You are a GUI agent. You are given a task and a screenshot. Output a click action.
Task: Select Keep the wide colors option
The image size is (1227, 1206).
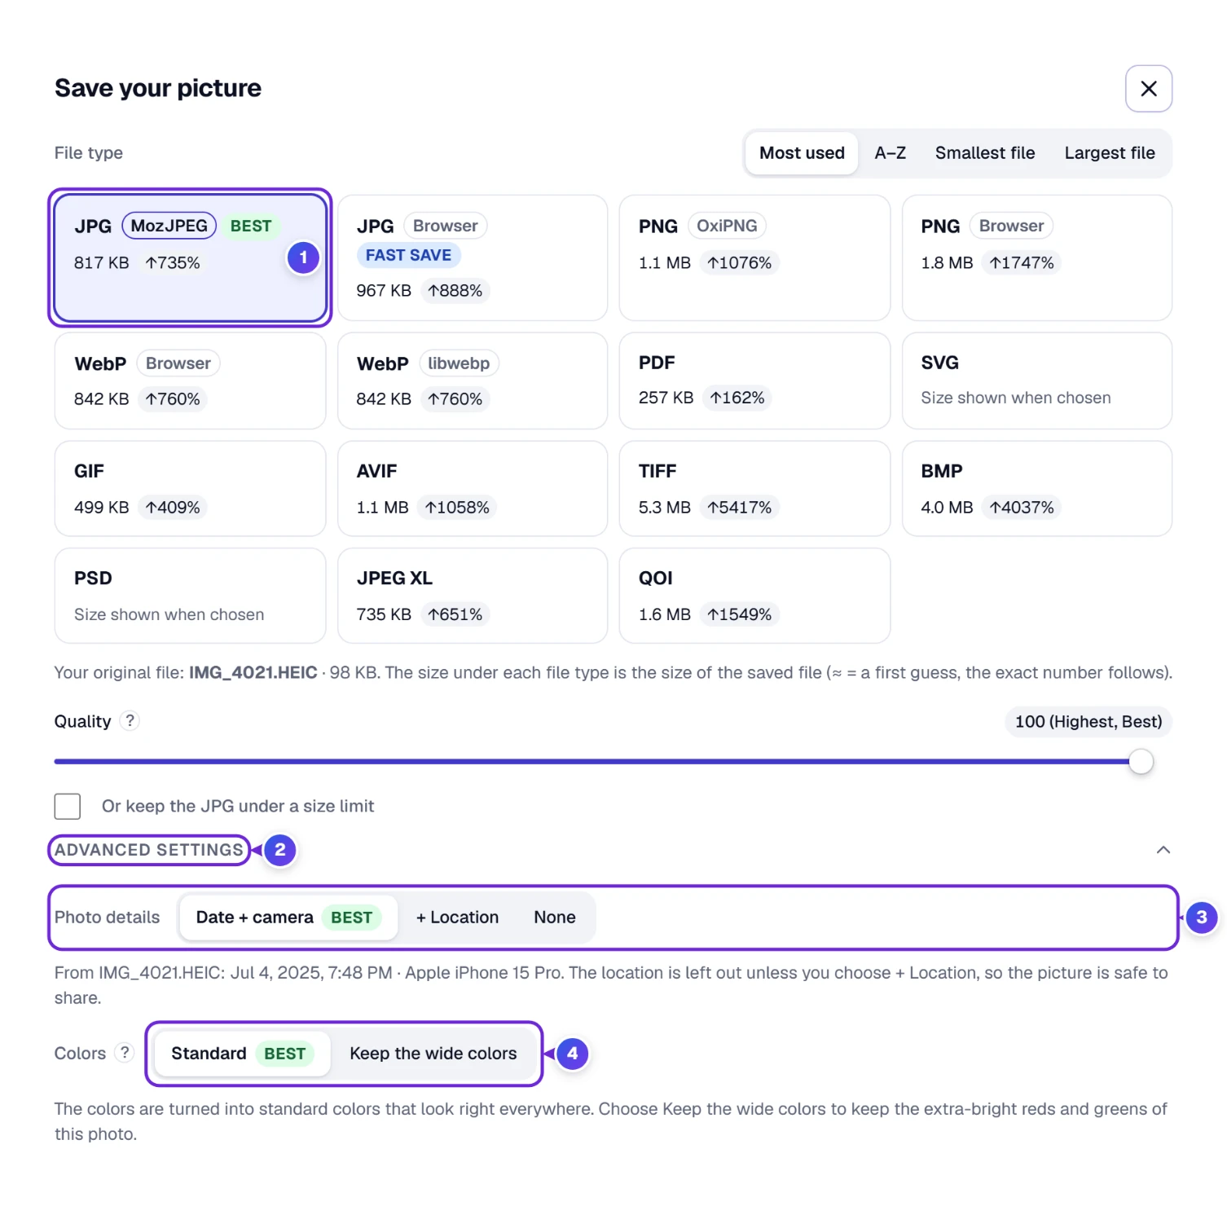[x=433, y=1054]
